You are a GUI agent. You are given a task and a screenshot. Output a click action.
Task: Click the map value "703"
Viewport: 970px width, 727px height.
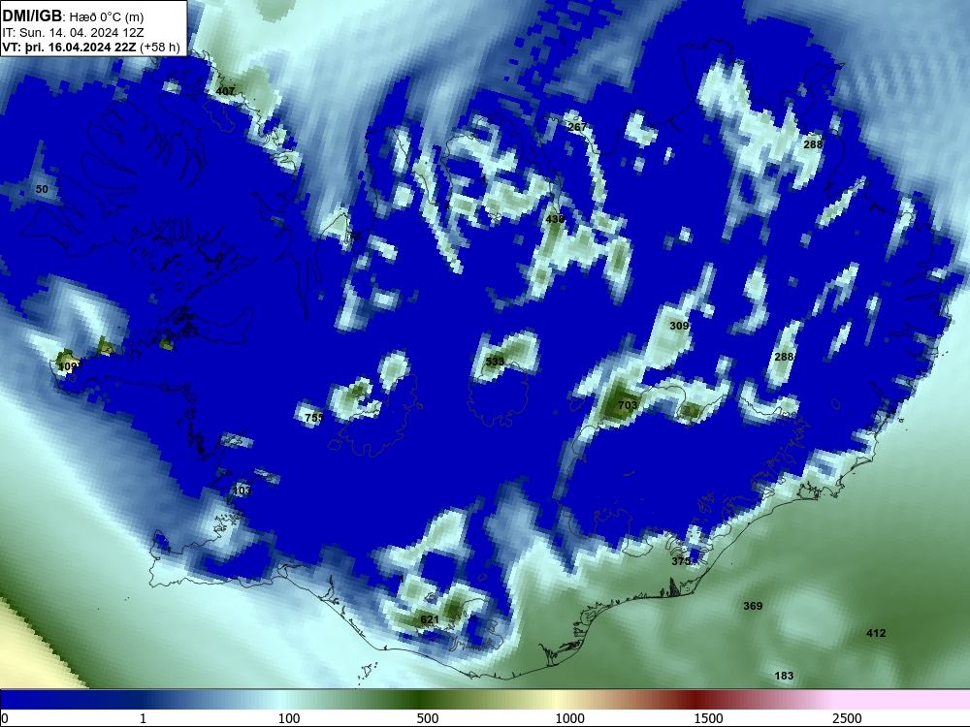pos(628,405)
